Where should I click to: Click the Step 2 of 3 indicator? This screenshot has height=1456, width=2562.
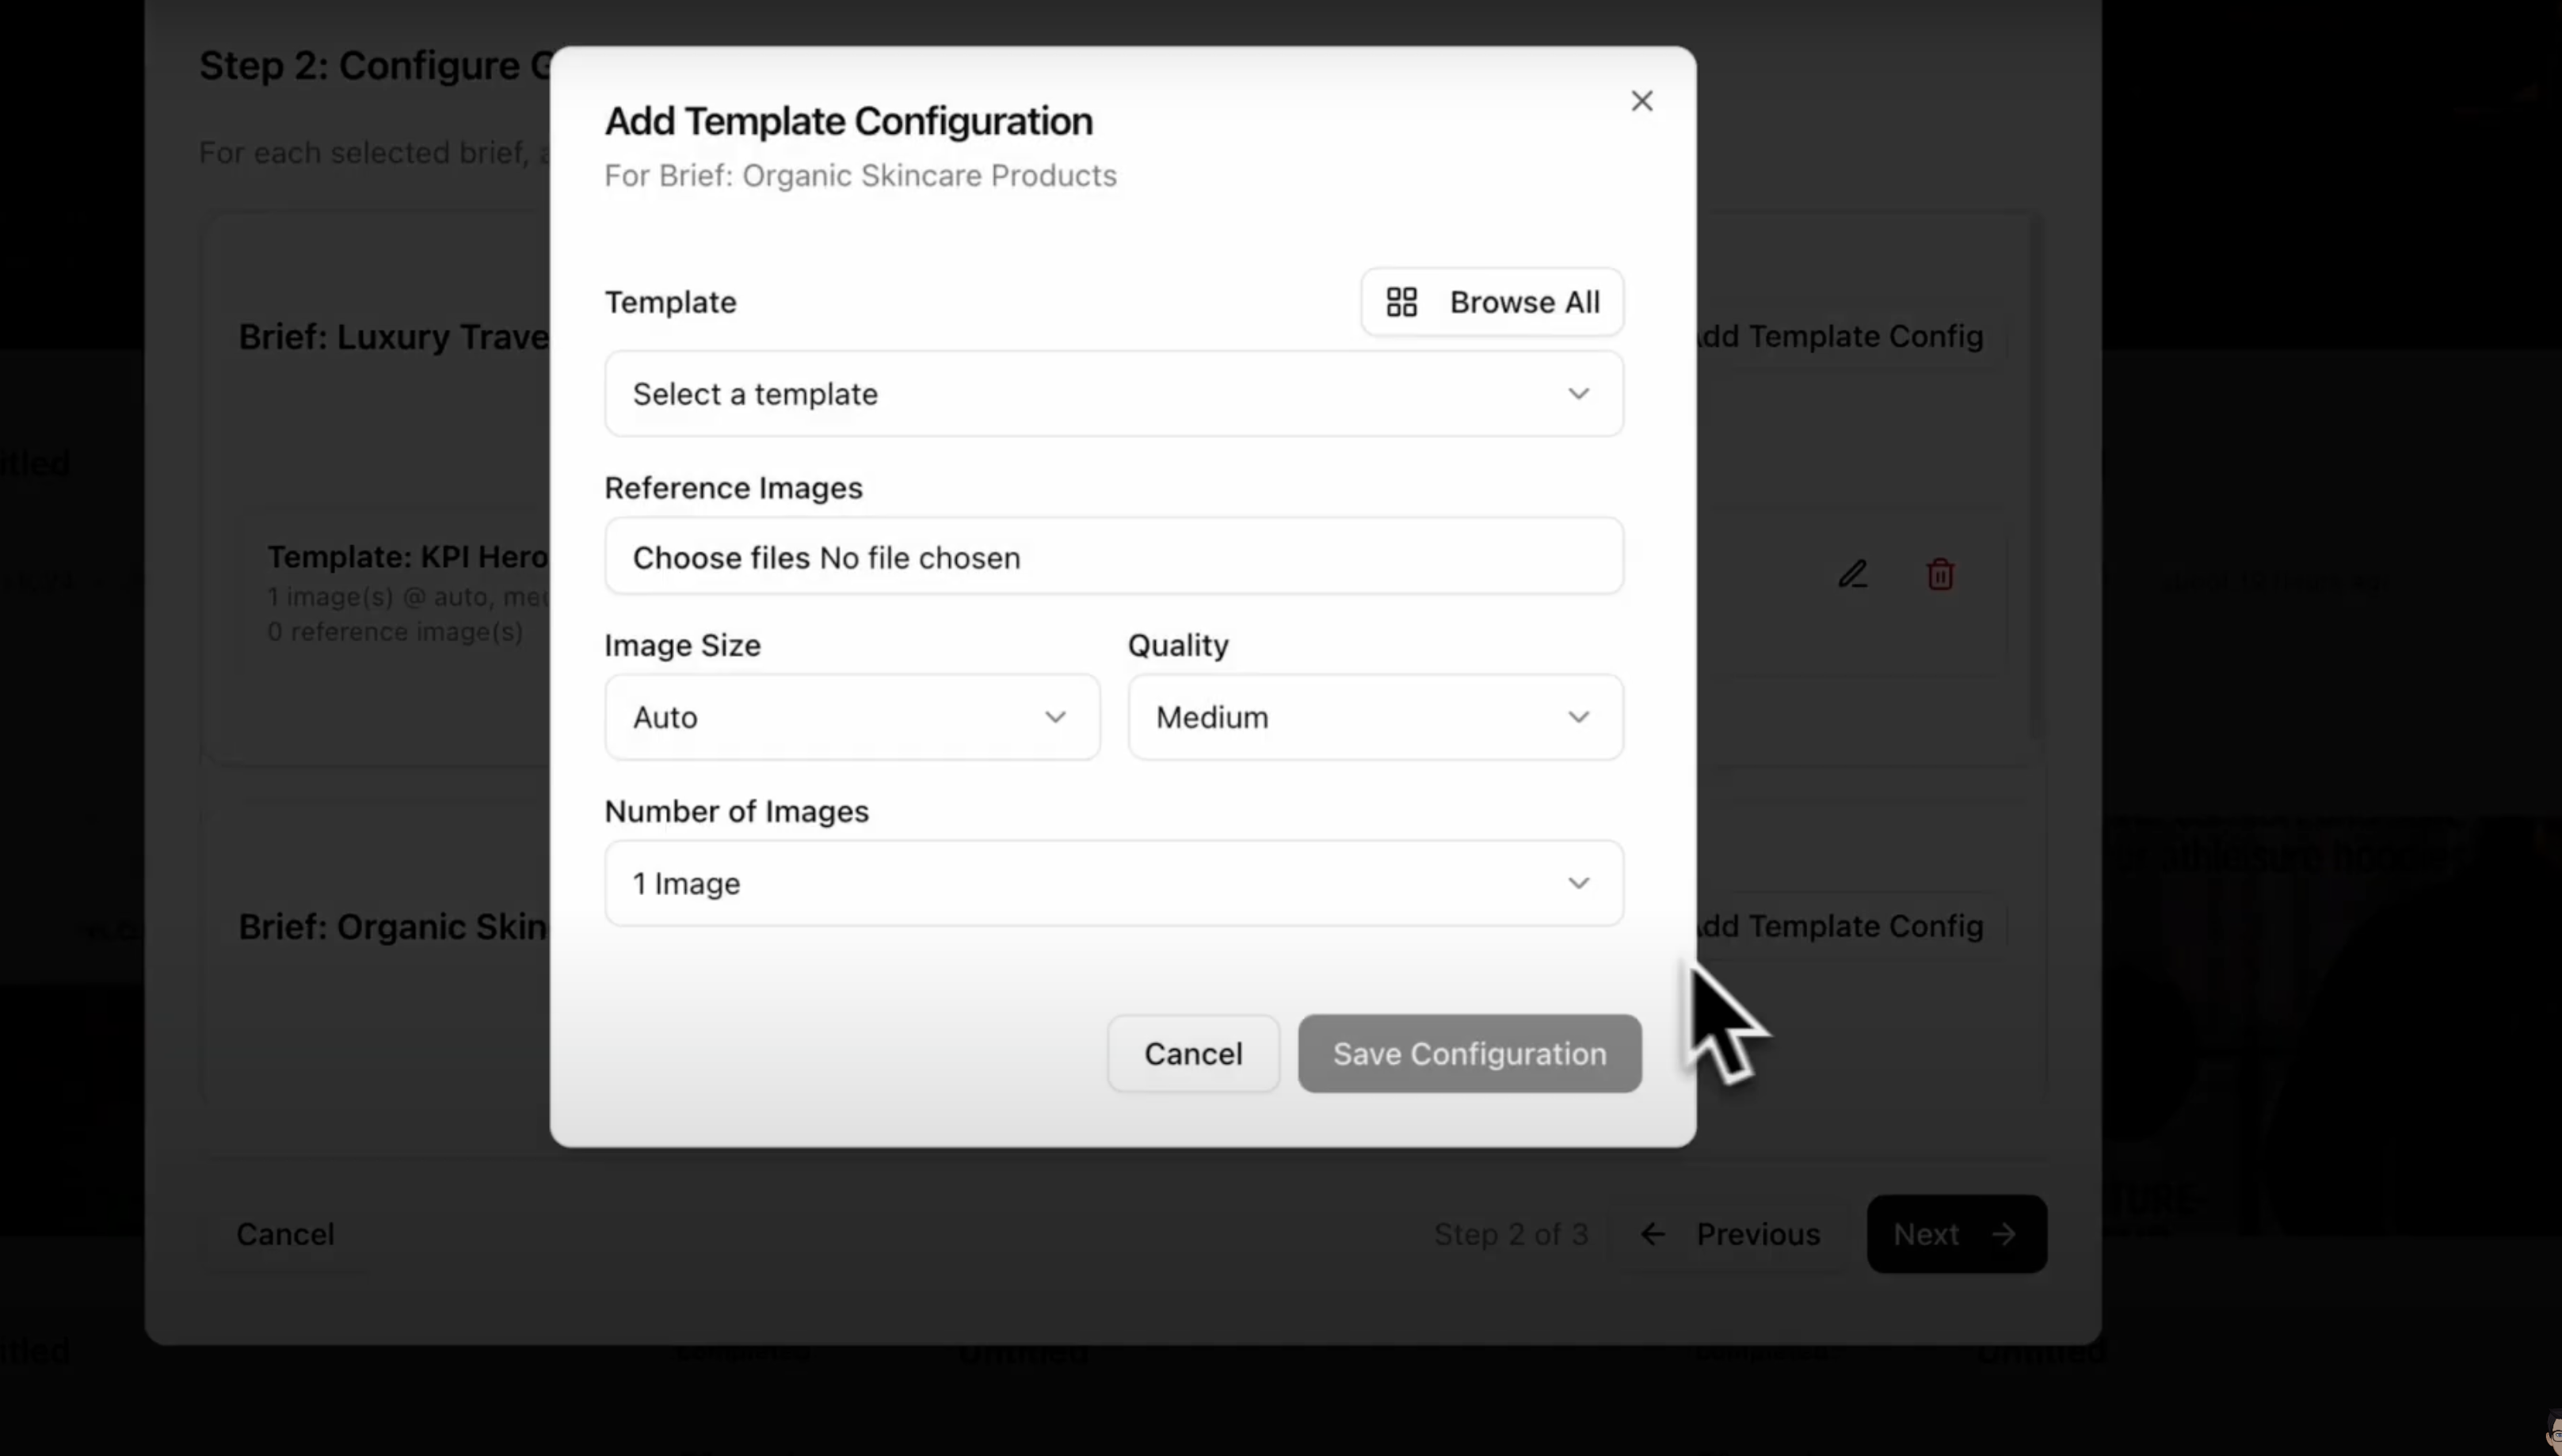(1511, 1234)
